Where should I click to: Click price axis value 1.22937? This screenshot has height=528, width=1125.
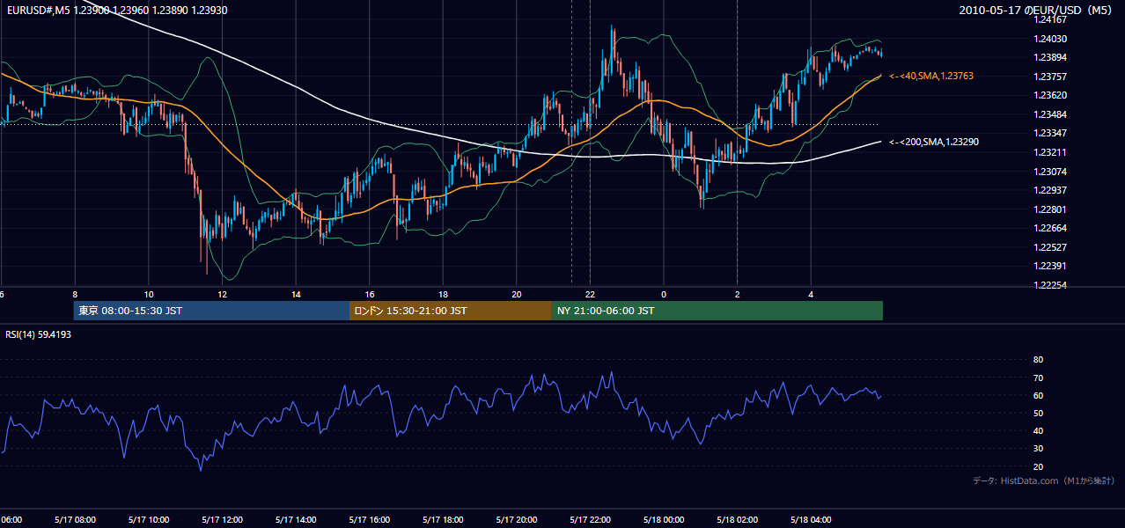pyautogui.click(x=1050, y=190)
